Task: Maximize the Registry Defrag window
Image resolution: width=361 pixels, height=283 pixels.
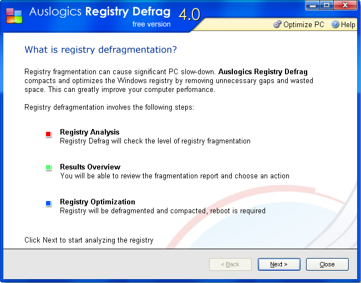Action: click(x=327, y=5)
